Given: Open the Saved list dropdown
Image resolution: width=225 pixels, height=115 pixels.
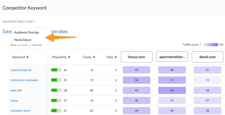Looking at the screenshot, I should (x=19, y=21).
